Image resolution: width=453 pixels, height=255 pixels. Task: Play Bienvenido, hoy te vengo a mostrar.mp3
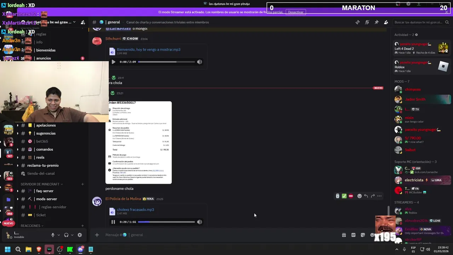113,62
